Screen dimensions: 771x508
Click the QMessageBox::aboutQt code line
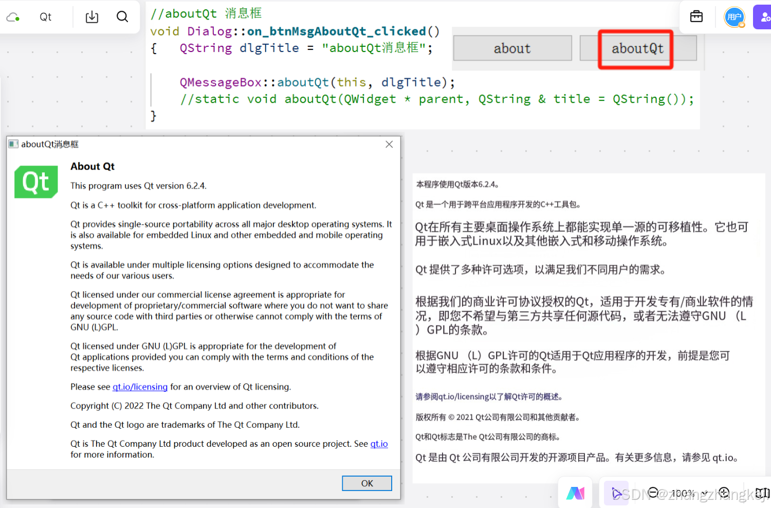pos(317,82)
